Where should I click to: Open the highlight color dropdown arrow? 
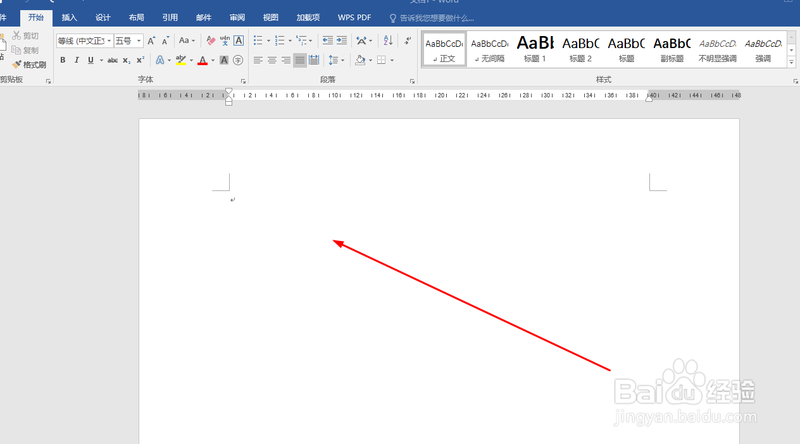tap(191, 61)
